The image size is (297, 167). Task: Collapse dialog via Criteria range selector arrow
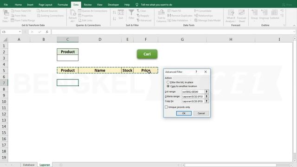(207, 96)
